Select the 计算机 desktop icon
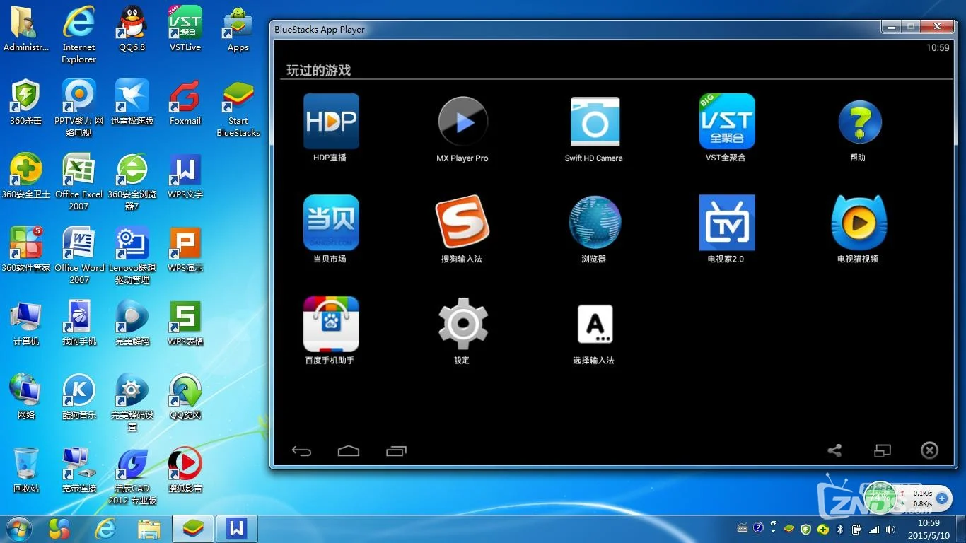Image resolution: width=966 pixels, height=543 pixels. point(26,322)
